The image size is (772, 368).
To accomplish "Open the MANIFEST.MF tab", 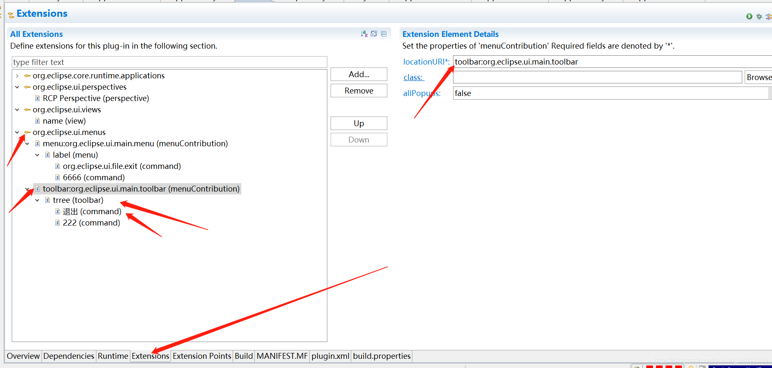I will [282, 356].
